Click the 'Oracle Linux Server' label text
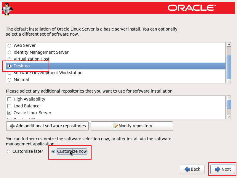Image resolution: width=237 pixels, height=178 pixels. click(33, 113)
